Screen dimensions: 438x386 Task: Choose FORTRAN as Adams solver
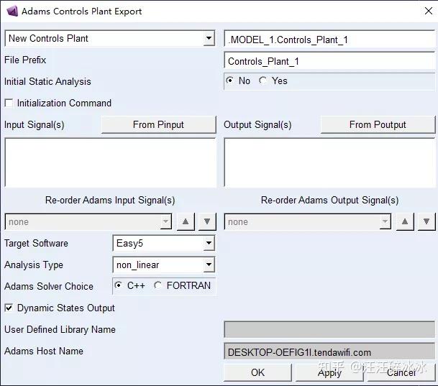tap(158, 286)
